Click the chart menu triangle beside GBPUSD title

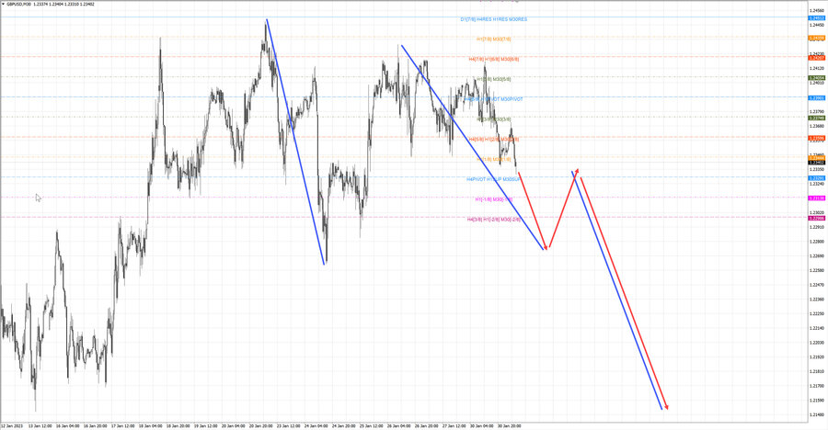(3, 4)
